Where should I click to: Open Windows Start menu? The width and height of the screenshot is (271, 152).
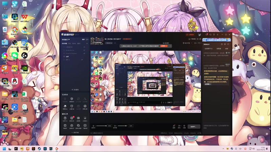(4, 149)
